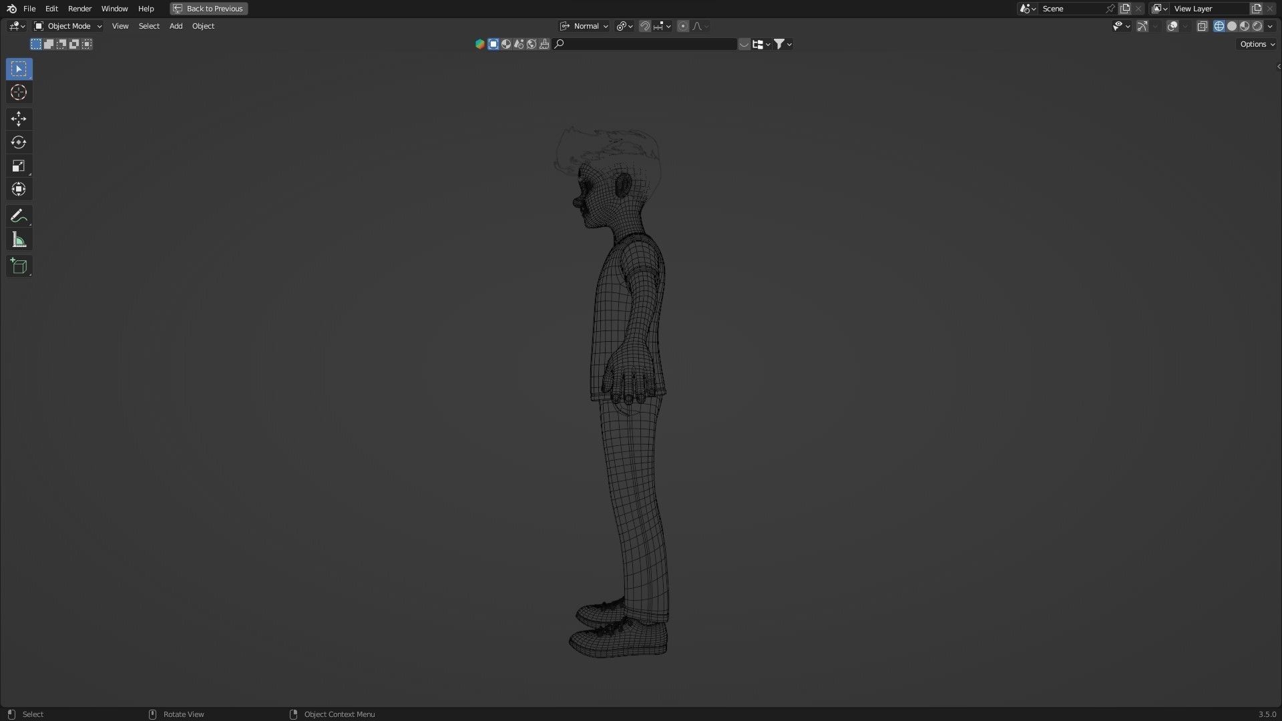Switch to Material Preview shading
The image size is (1282, 721).
[1245, 26]
